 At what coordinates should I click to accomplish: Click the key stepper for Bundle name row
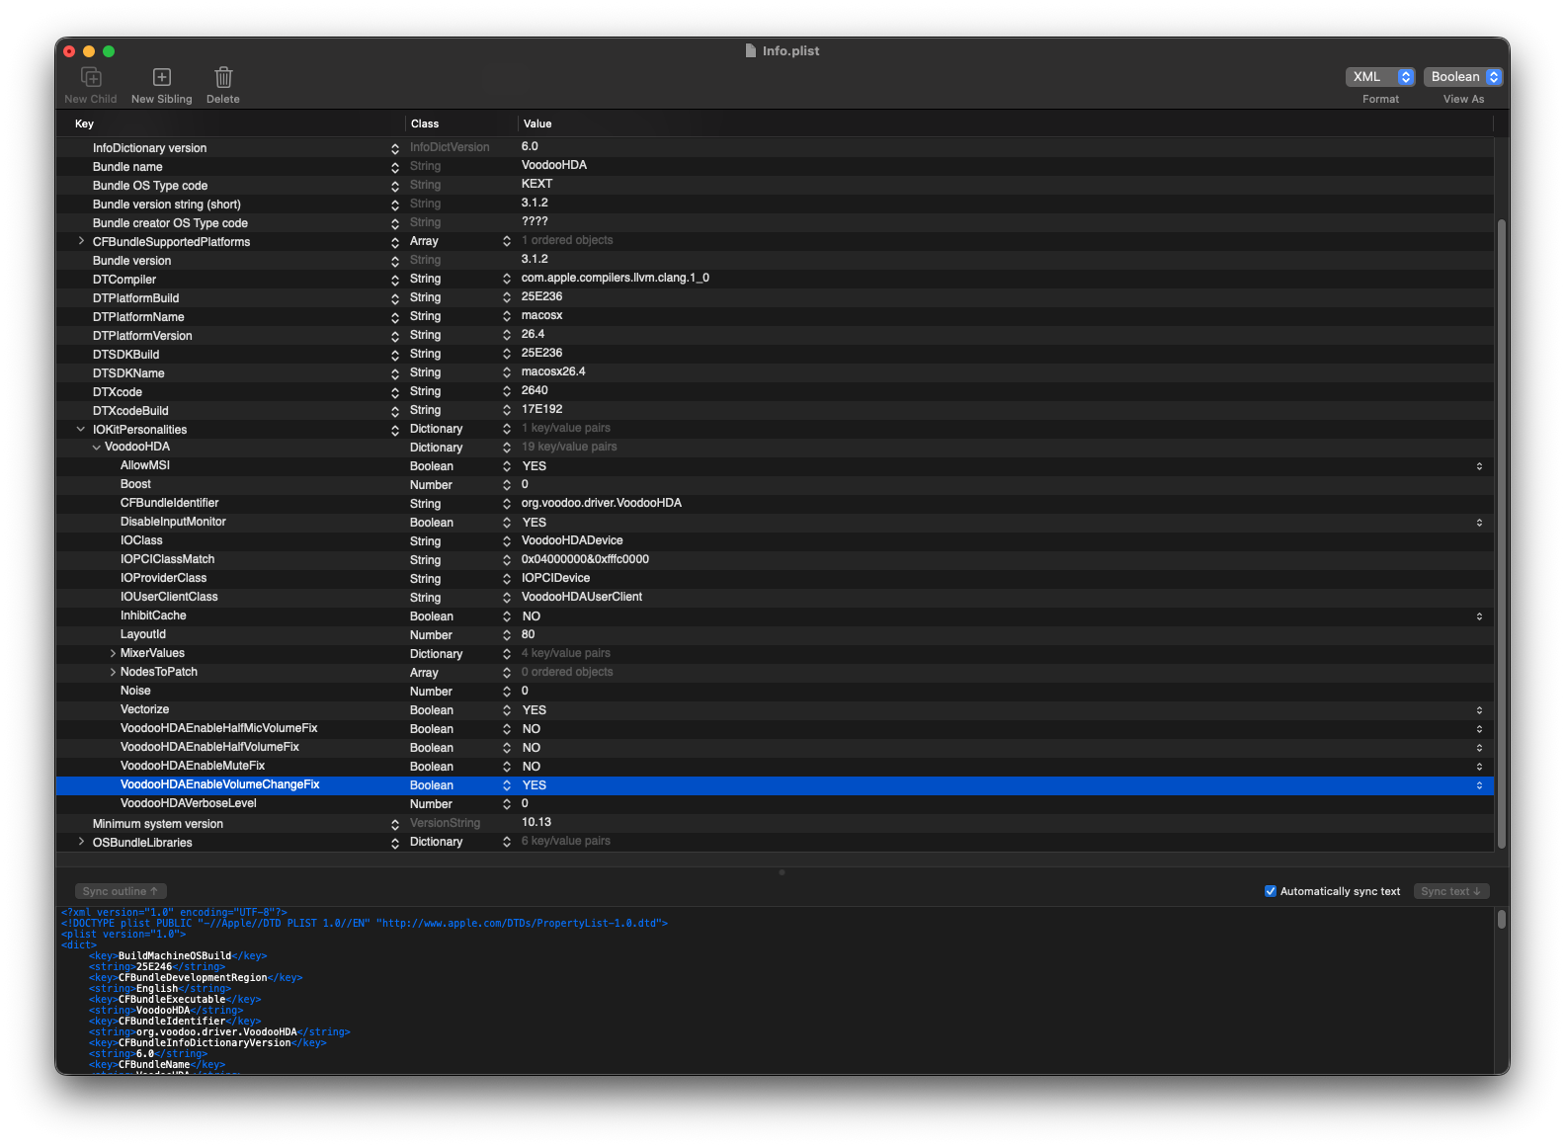(395, 167)
